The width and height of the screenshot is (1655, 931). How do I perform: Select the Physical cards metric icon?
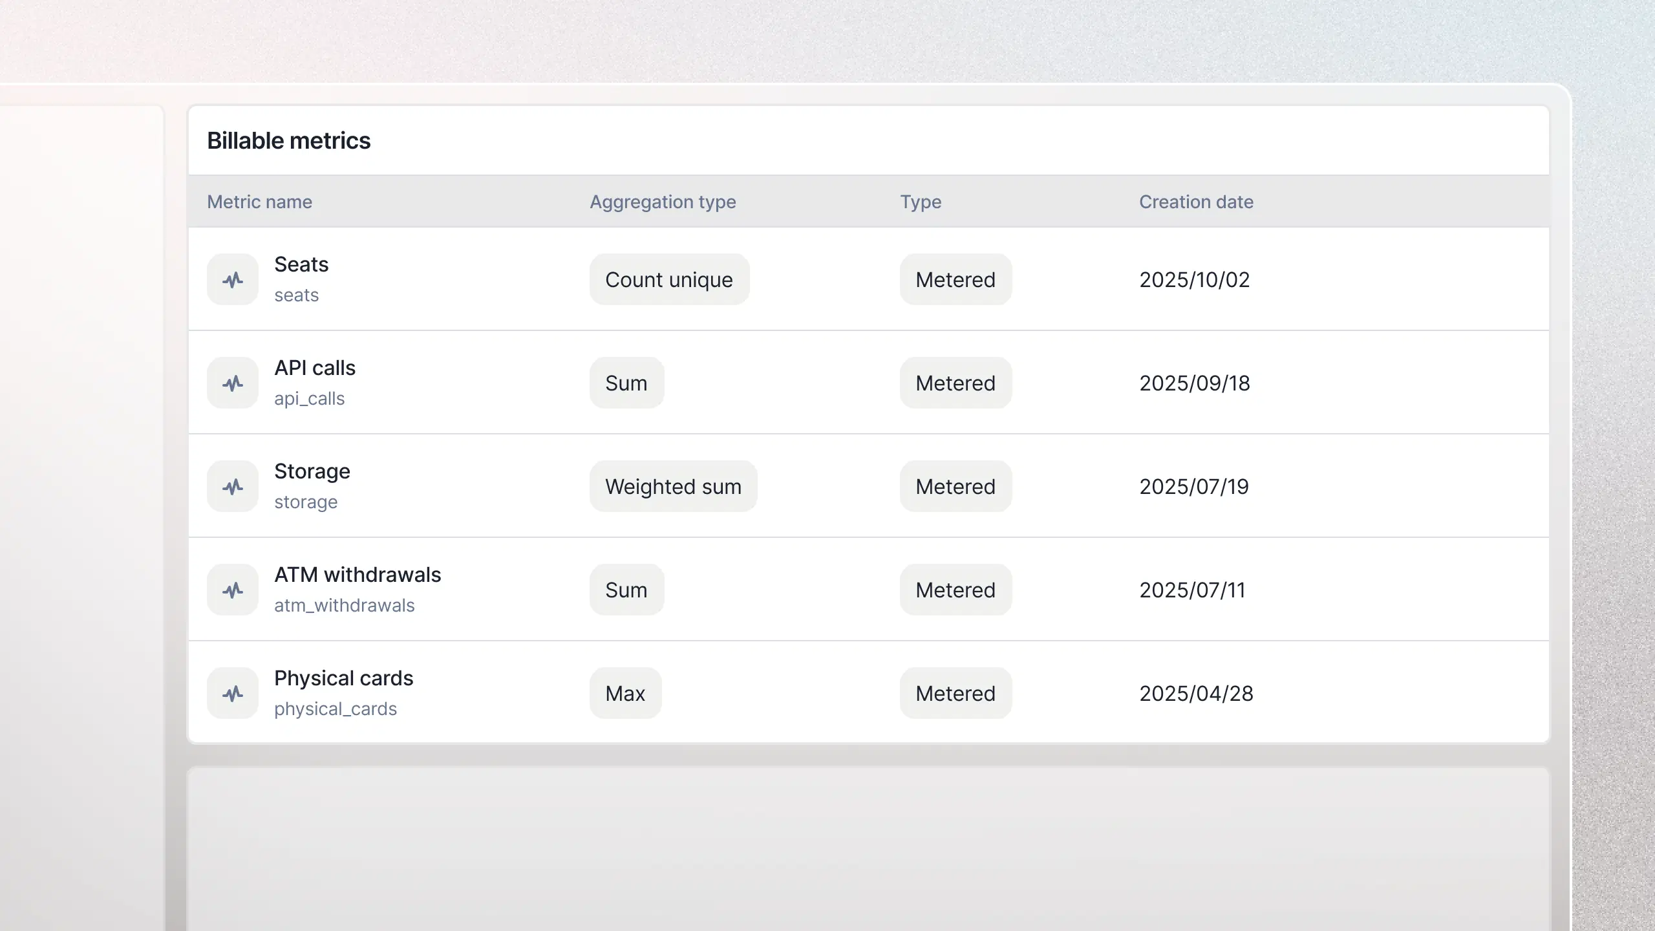point(232,692)
